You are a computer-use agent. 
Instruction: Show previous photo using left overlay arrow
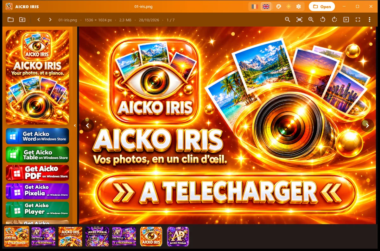click(x=88, y=125)
